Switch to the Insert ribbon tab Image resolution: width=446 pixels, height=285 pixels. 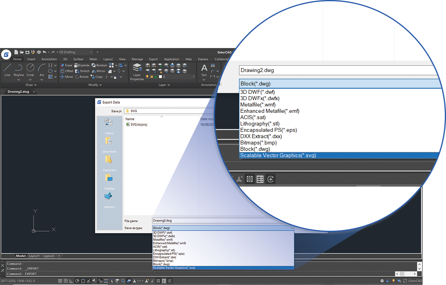pyautogui.click(x=31, y=59)
